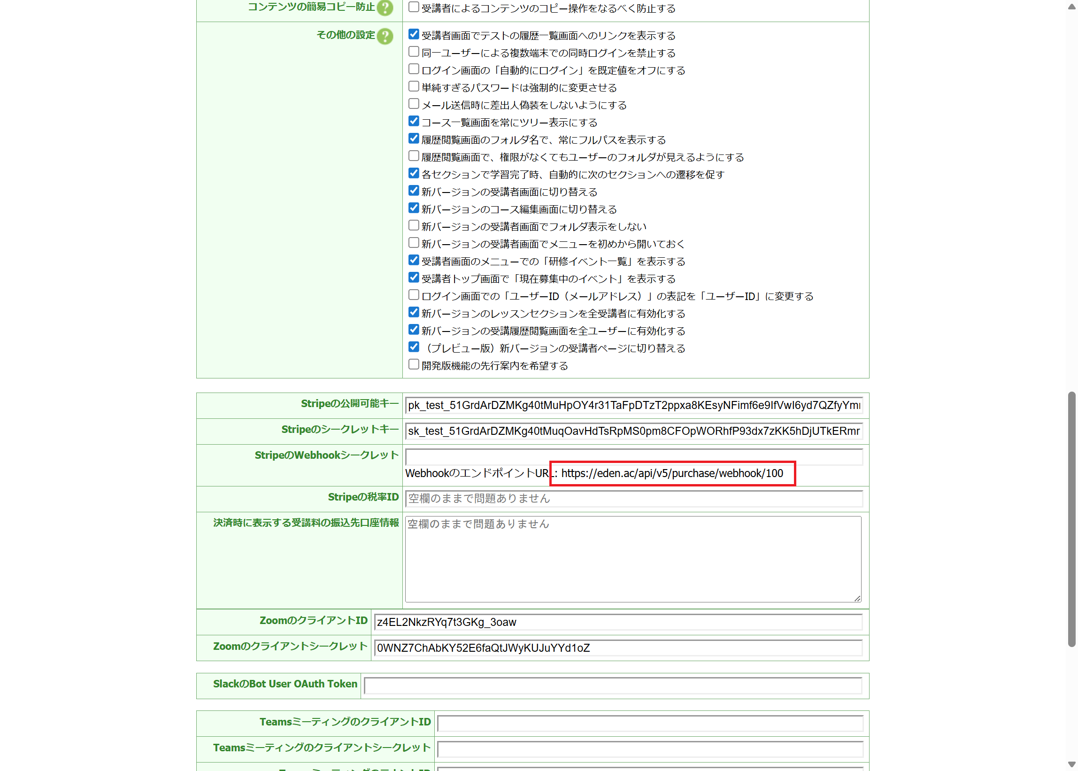Uncheck 「研修イベント一覧」を表示する checkbox
This screenshot has height=771, width=1078.
(x=414, y=260)
